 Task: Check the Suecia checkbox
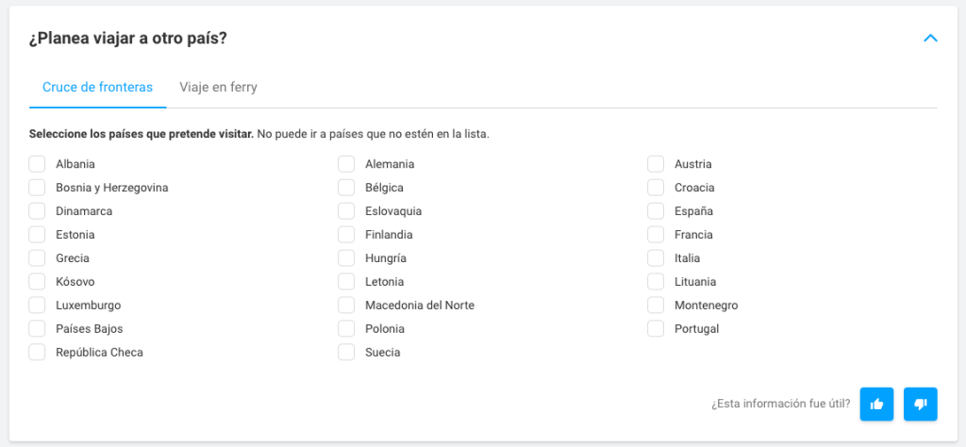coord(346,353)
